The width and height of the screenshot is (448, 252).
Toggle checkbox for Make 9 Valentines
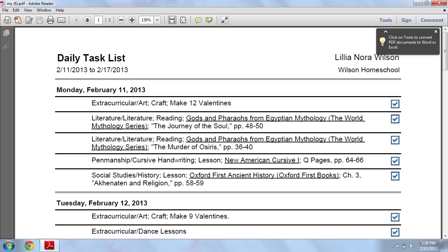click(x=395, y=217)
